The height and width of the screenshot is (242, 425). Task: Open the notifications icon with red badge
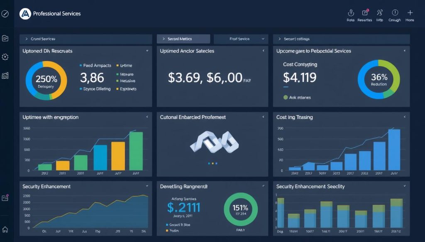point(364,12)
